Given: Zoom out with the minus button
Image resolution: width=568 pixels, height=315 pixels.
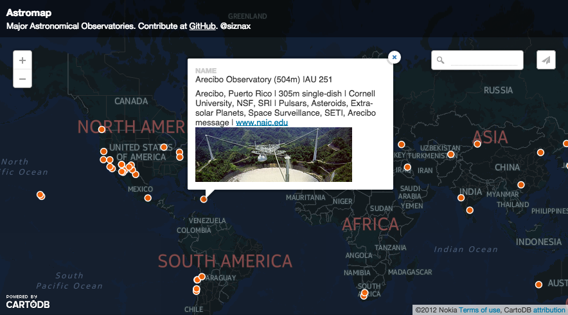Looking at the screenshot, I should pyautogui.click(x=22, y=78).
